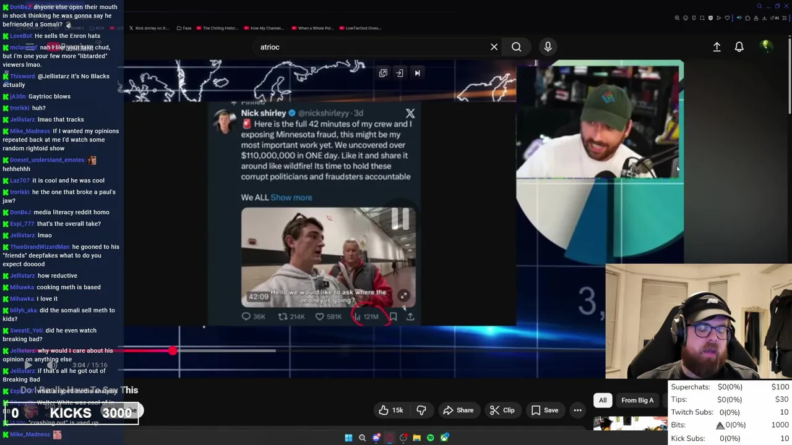Dislike the YouTube video

pyautogui.click(x=421, y=410)
